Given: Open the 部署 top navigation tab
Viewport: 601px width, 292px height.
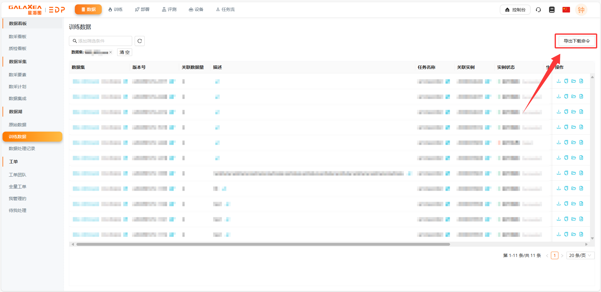Looking at the screenshot, I should click(142, 10).
